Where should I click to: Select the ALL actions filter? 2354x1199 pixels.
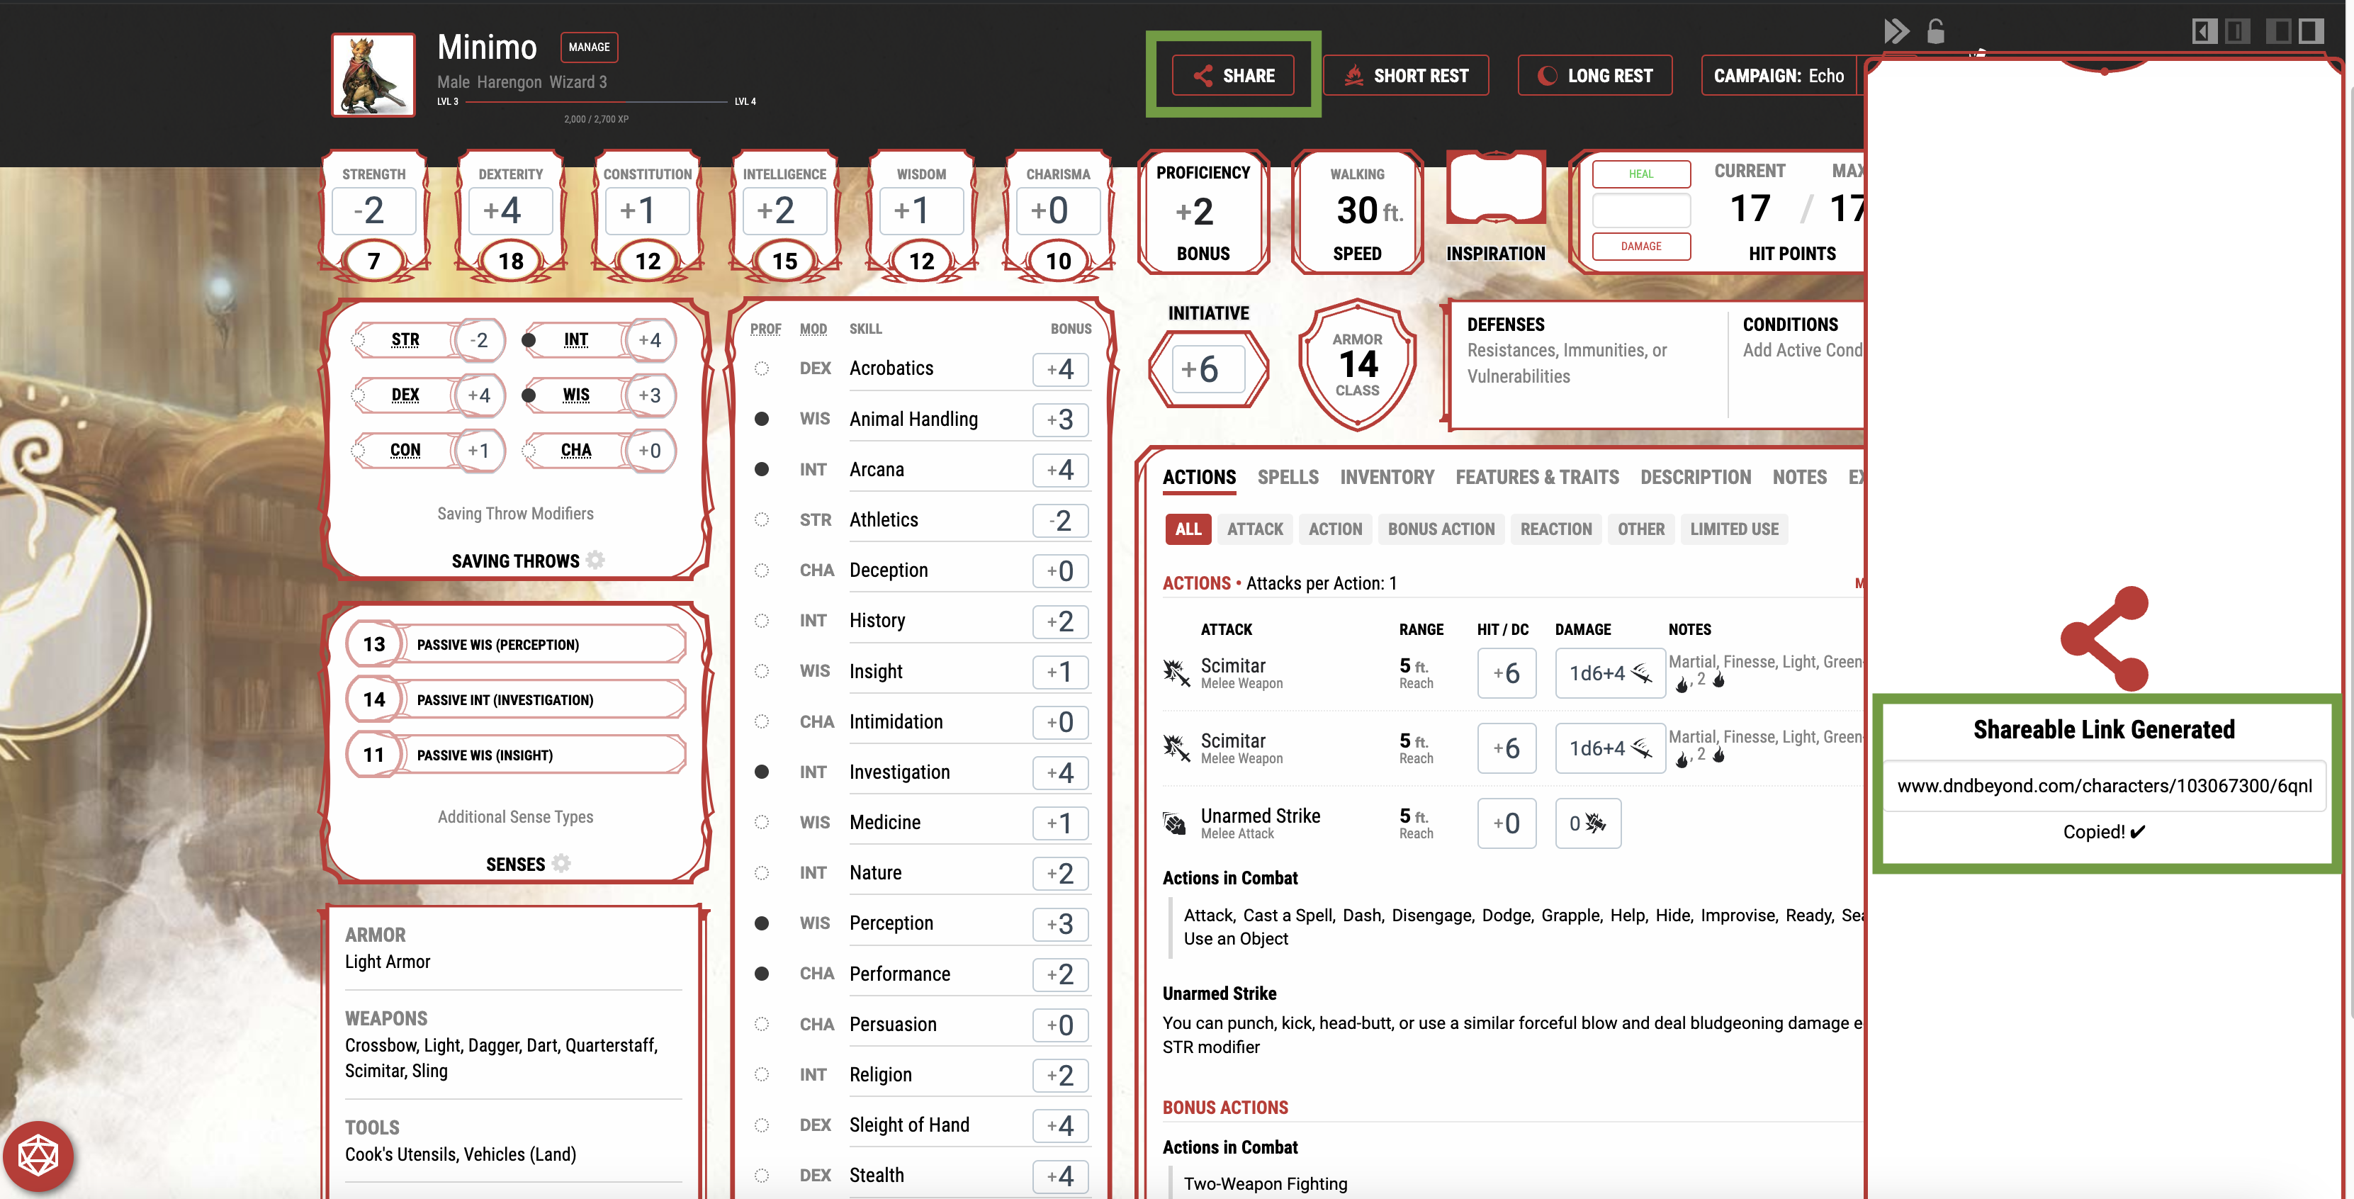click(x=1188, y=529)
